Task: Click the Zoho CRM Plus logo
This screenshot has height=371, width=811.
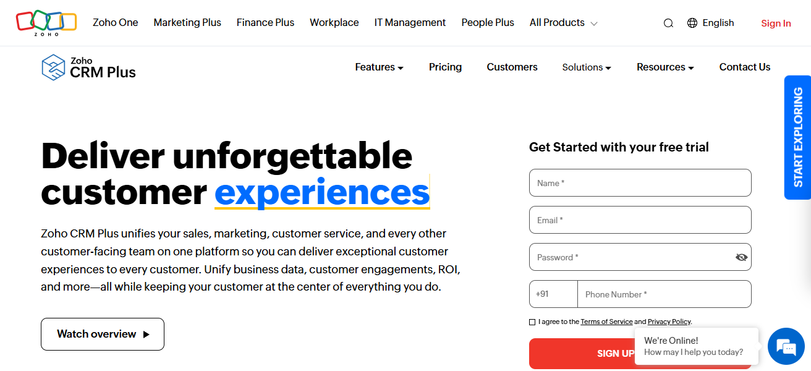Action: coord(88,67)
